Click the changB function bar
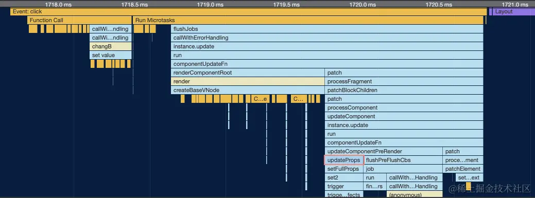 click(x=111, y=47)
